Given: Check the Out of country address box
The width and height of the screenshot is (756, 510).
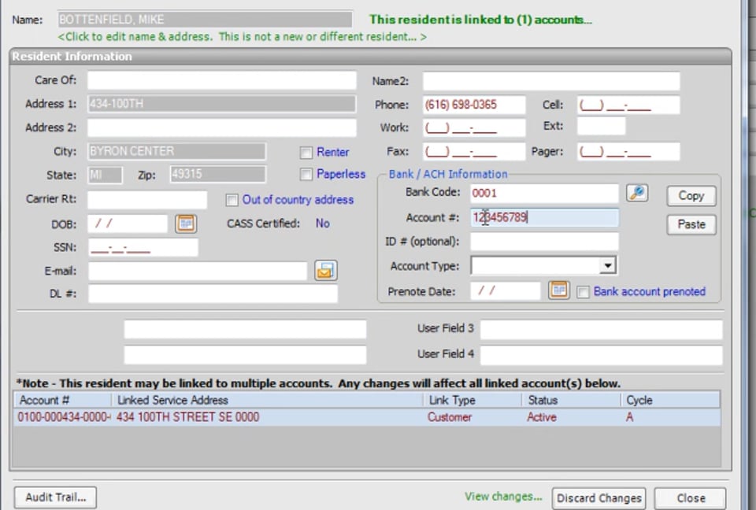Looking at the screenshot, I should [232, 200].
